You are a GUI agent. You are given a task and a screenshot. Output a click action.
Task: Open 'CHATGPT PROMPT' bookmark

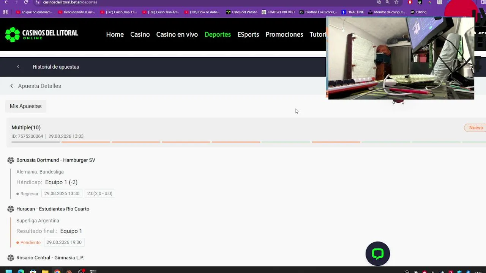pos(278,12)
